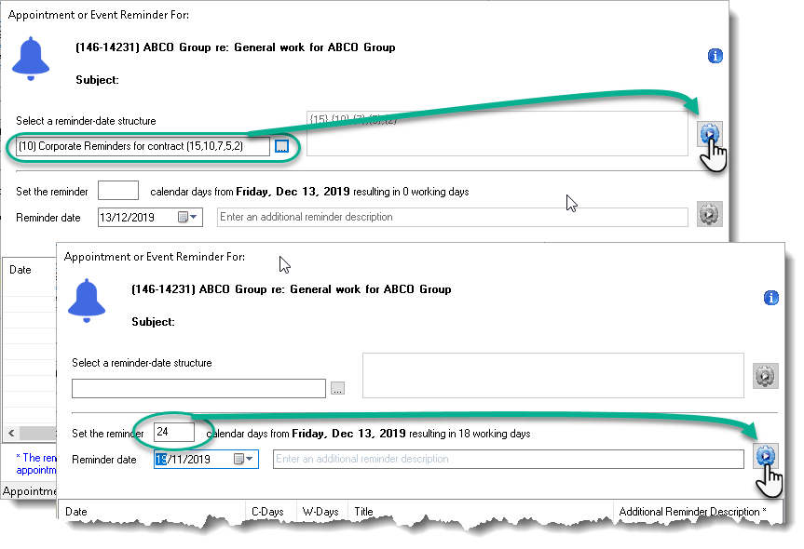
Task: Click the empty structure preview box in the front window
Action: [x=553, y=375]
